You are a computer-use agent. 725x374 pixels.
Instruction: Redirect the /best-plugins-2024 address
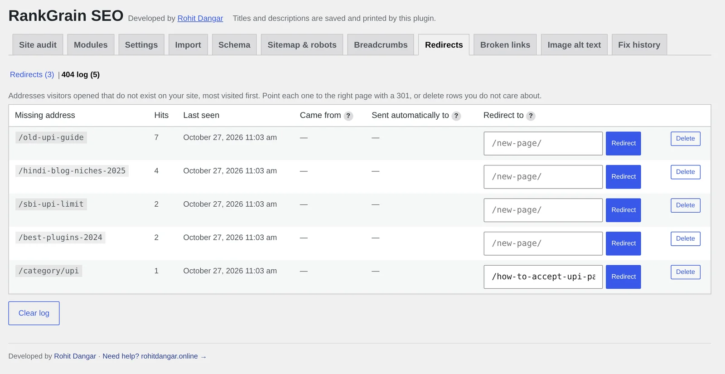(623, 243)
